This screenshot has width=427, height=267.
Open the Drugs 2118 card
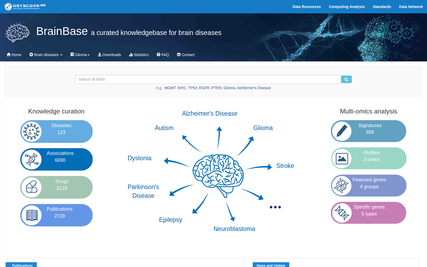tap(57, 187)
